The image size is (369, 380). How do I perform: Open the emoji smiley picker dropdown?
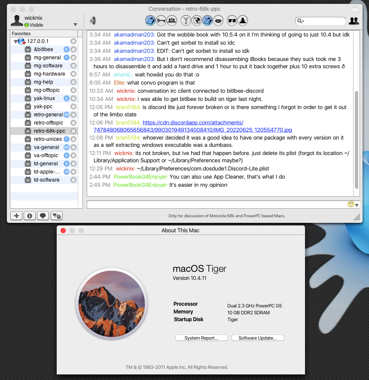coord(353,204)
